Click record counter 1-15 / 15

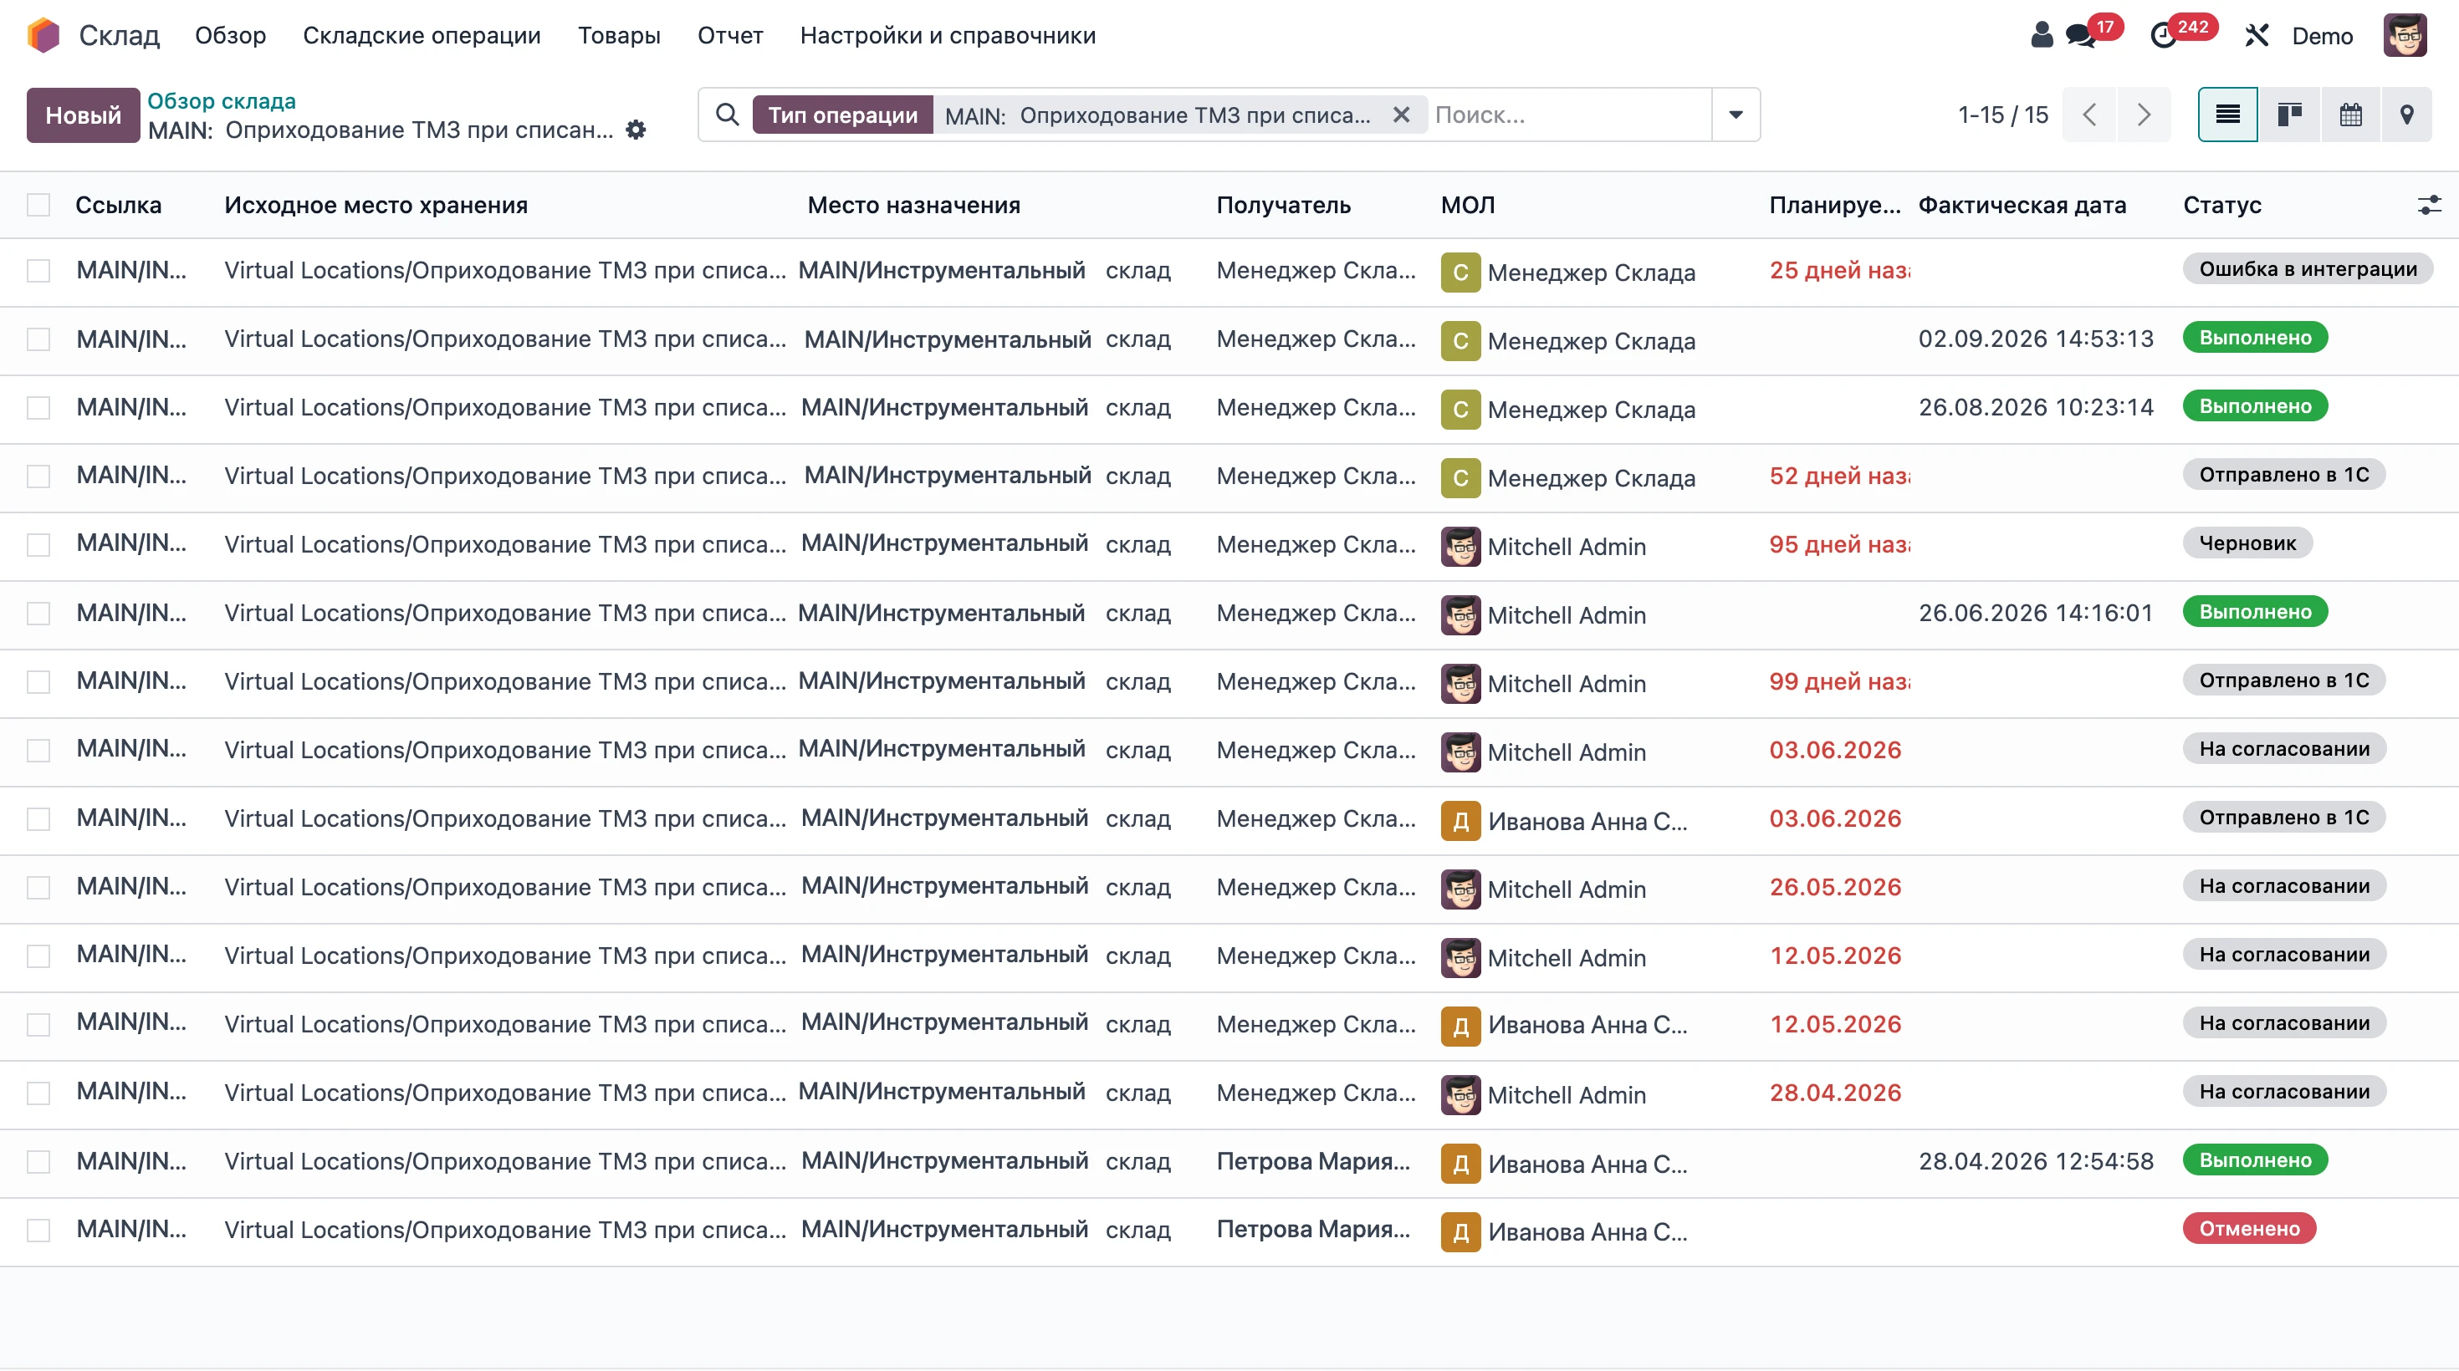2002,115
